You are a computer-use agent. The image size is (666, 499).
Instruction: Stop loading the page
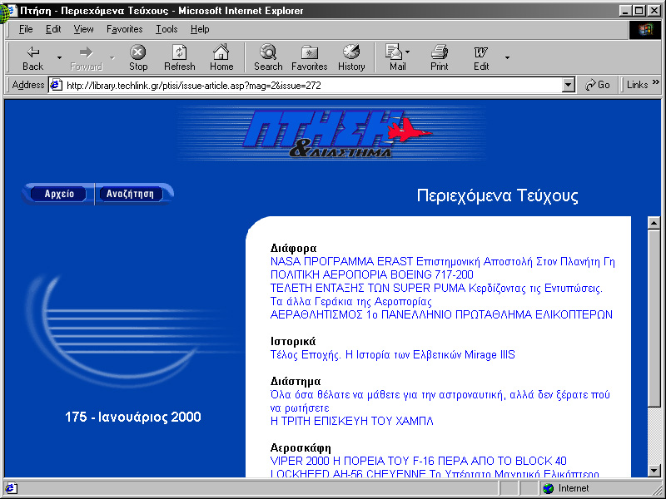tap(137, 58)
